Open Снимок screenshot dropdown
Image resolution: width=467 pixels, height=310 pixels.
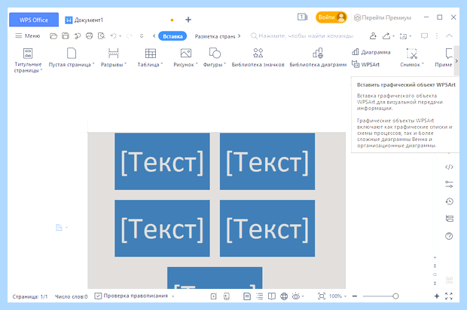click(412, 57)
